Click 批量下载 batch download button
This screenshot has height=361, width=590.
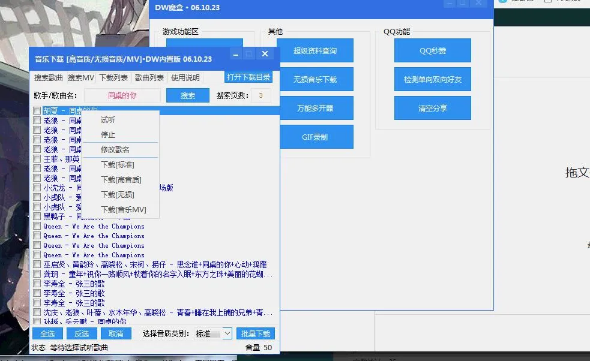point(255,333)
